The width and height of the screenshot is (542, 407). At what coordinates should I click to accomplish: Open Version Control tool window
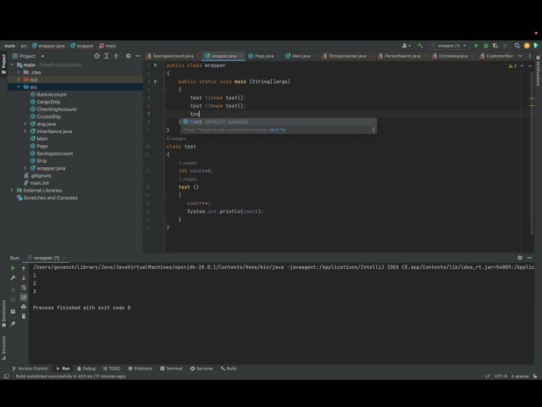pyautogui.click(x=30, y=369)
